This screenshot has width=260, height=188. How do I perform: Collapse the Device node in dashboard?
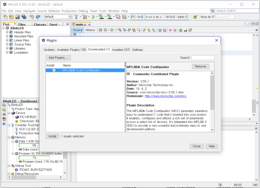tap(9, 113)
